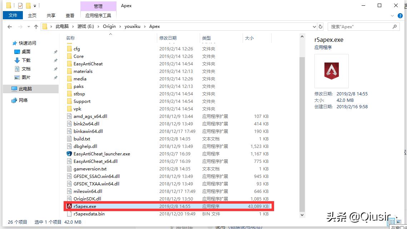The height and width of the screenshot is (229, 407).
Task: Click the back navigation arrow
Action: tap(9, 26)
